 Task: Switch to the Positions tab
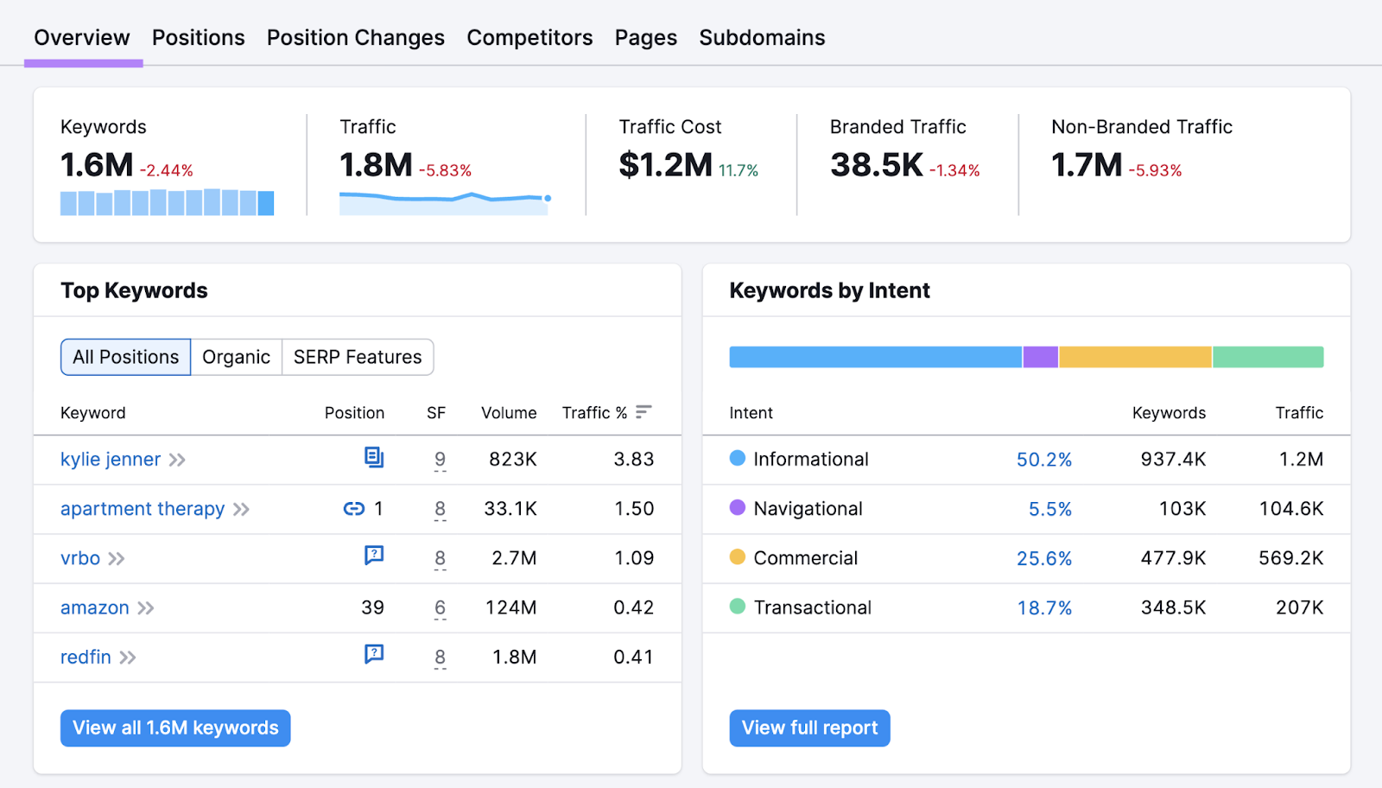[198, 37]
